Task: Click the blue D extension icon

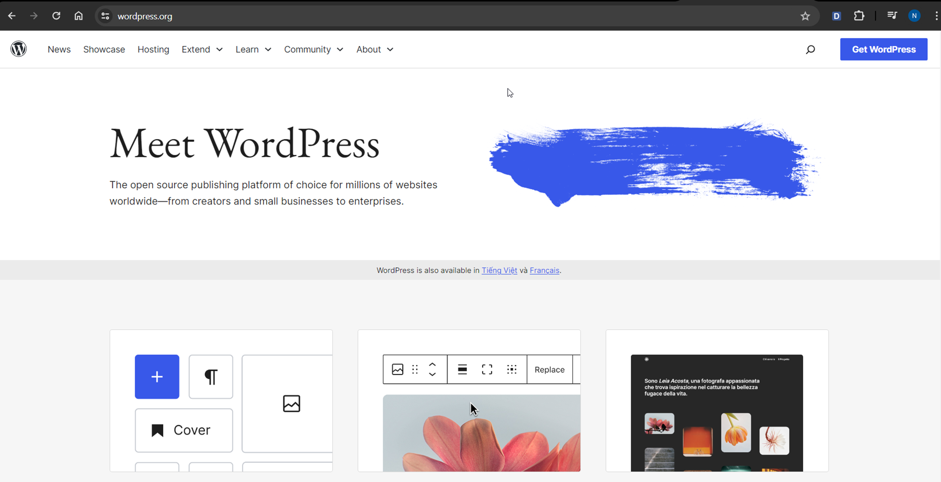Action: 837,16
